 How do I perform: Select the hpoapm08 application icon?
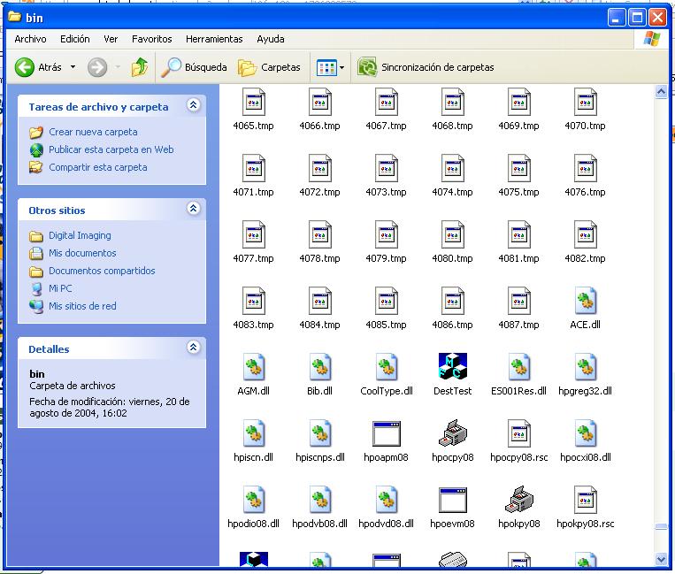coord(386,433)
